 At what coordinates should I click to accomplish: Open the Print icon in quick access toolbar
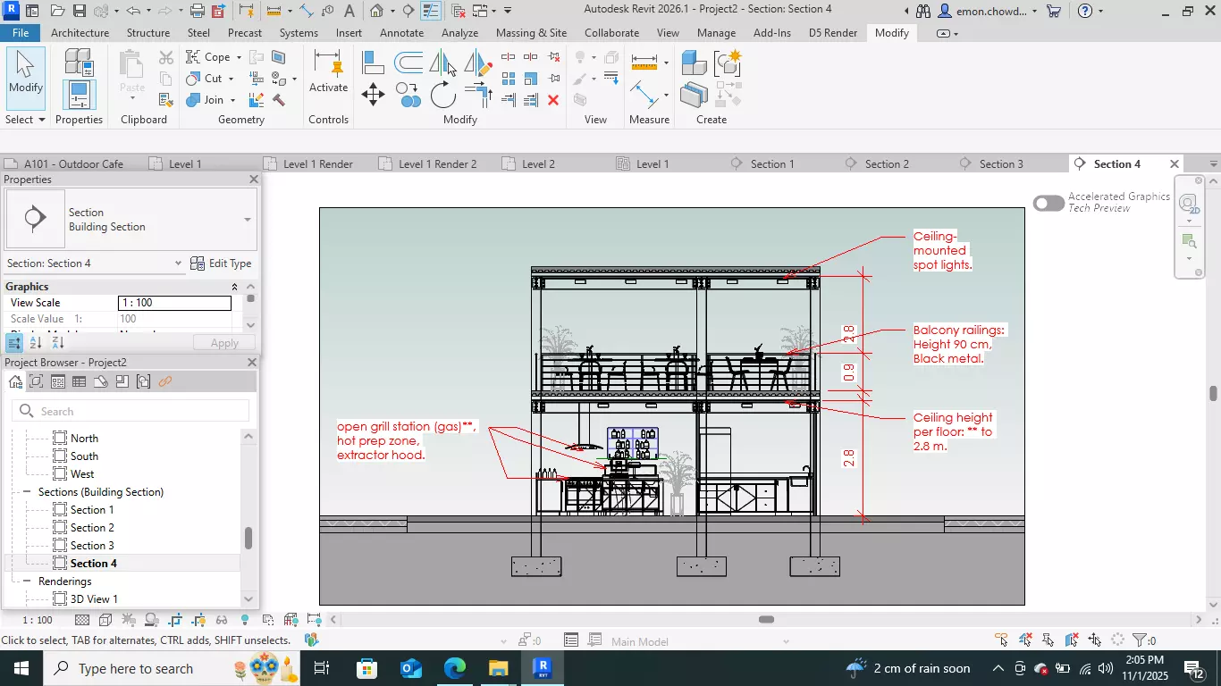tap(198, 11)
